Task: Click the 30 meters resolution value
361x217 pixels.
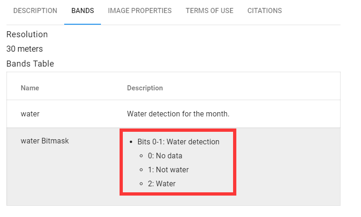Action: click(x=25, y=49)
